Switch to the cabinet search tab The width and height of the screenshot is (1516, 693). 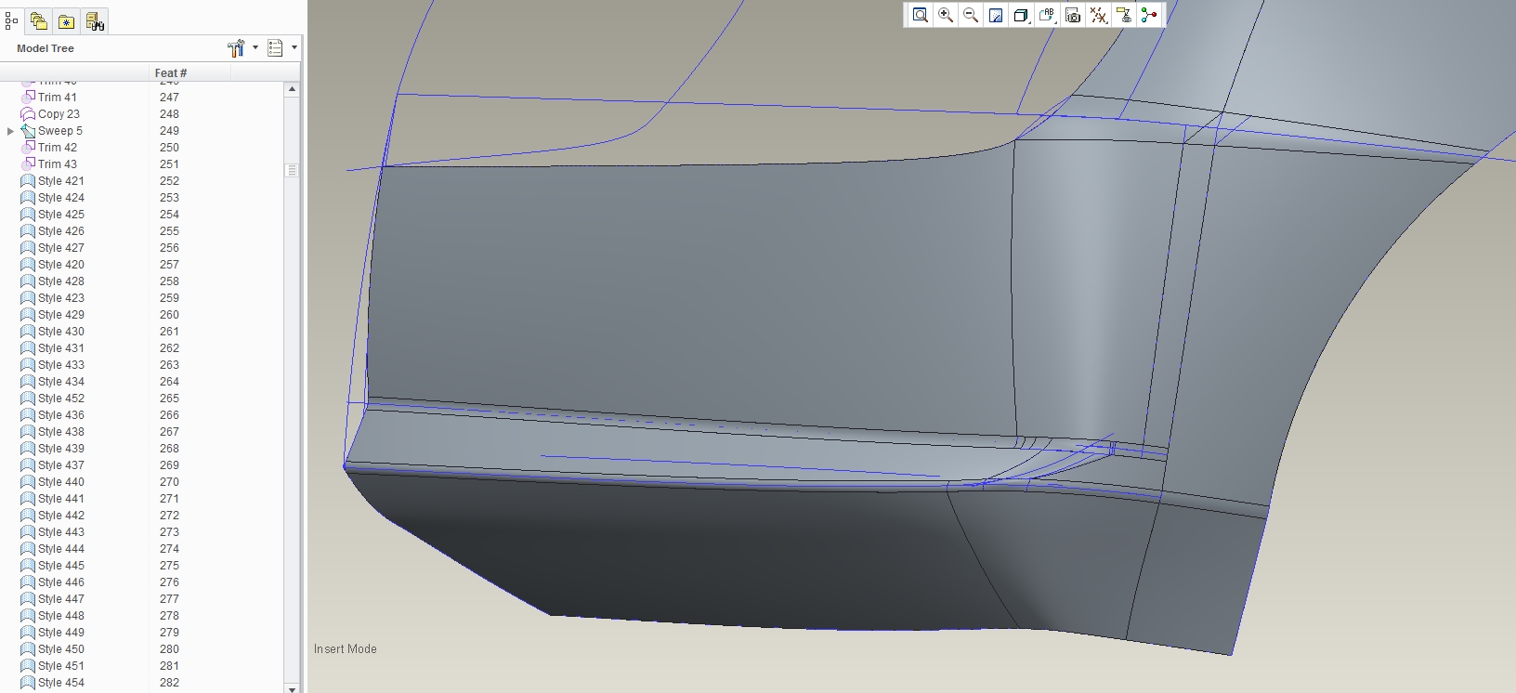click(x=95, y=20)
